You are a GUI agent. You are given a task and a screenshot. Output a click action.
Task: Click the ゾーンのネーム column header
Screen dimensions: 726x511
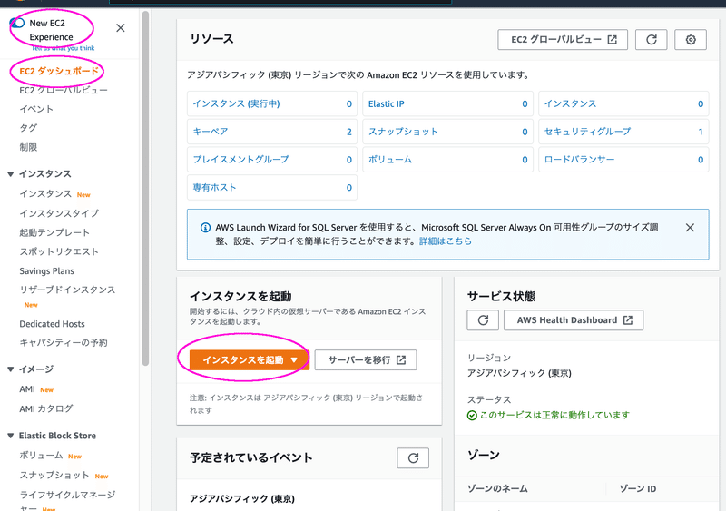point(497,488)
